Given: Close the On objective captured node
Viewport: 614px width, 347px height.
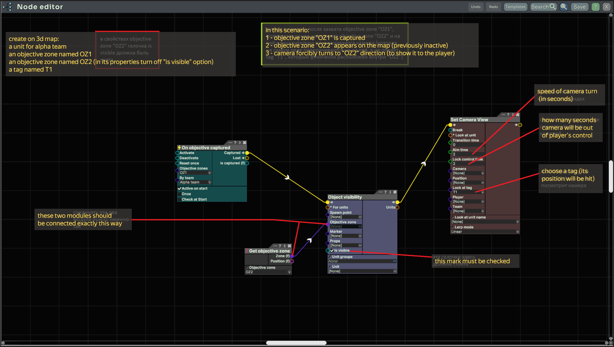Looking at the screenshot, I should (x=245, y=143).
